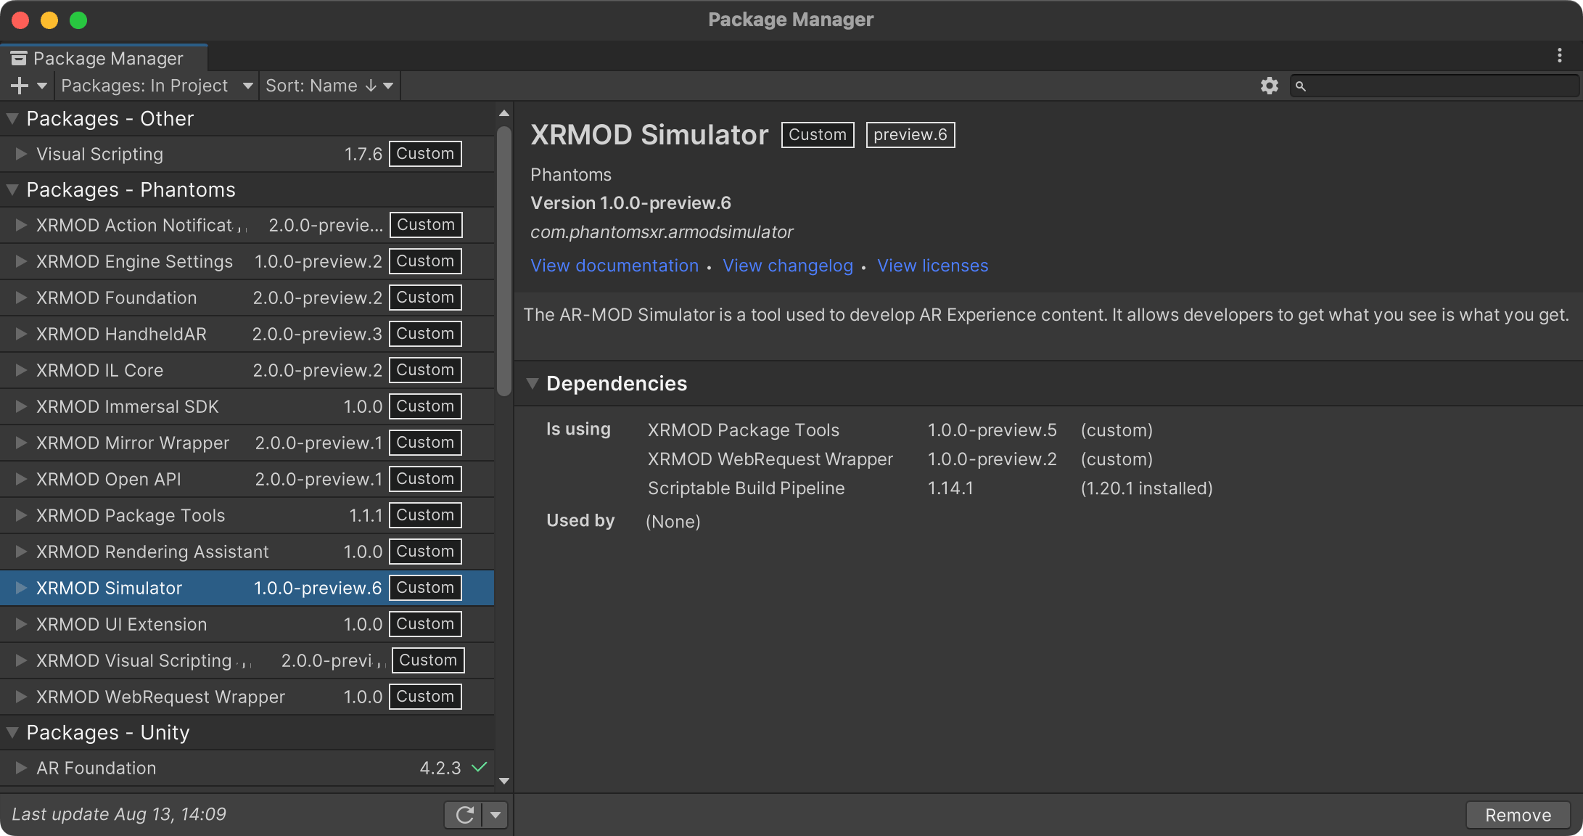Select the XRMOD HandheldAR package name
The height and width of the screenshot is (836, 1583).
121,334
